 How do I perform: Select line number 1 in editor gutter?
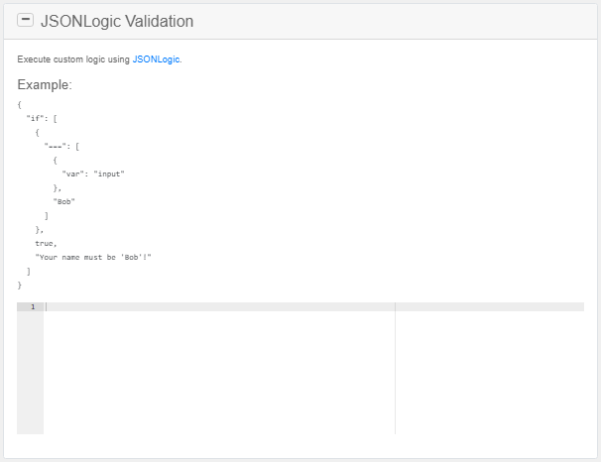click(x=33, y=307)
